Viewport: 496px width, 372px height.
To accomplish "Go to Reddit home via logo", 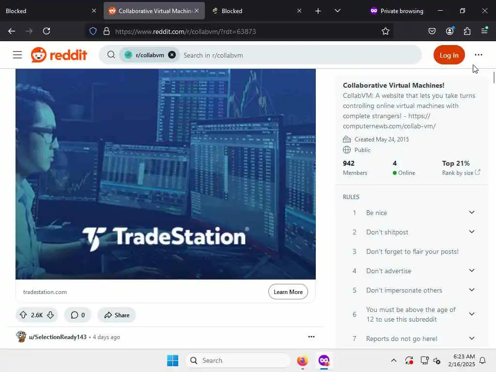I will click(59, 55).
